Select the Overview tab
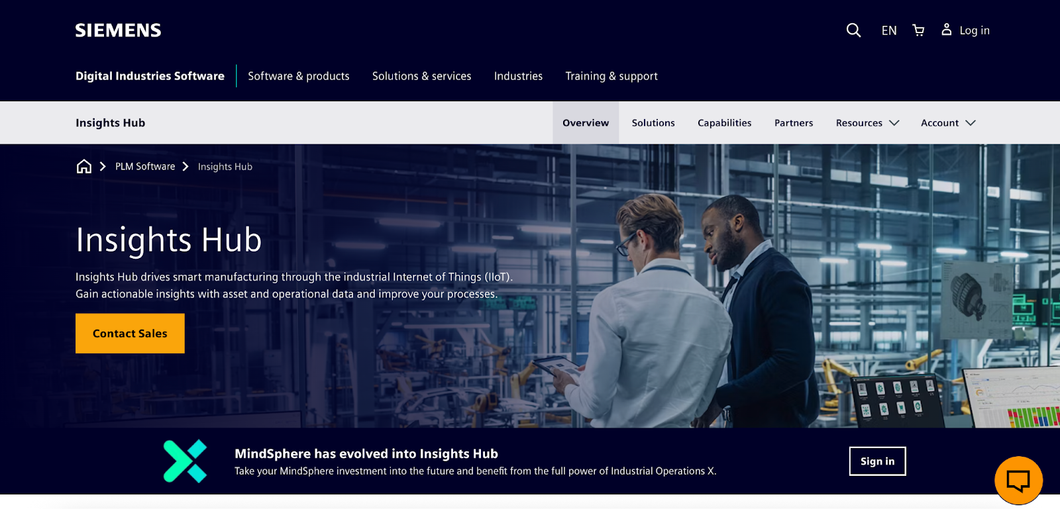The image size is (1060, 509). coord(586,123)
